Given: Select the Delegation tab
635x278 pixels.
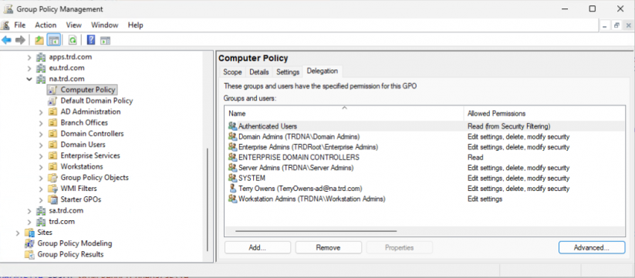Looking at the screenshot, I should click(323, 71).
